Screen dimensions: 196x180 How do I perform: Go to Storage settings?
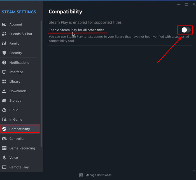coord(20,100)
